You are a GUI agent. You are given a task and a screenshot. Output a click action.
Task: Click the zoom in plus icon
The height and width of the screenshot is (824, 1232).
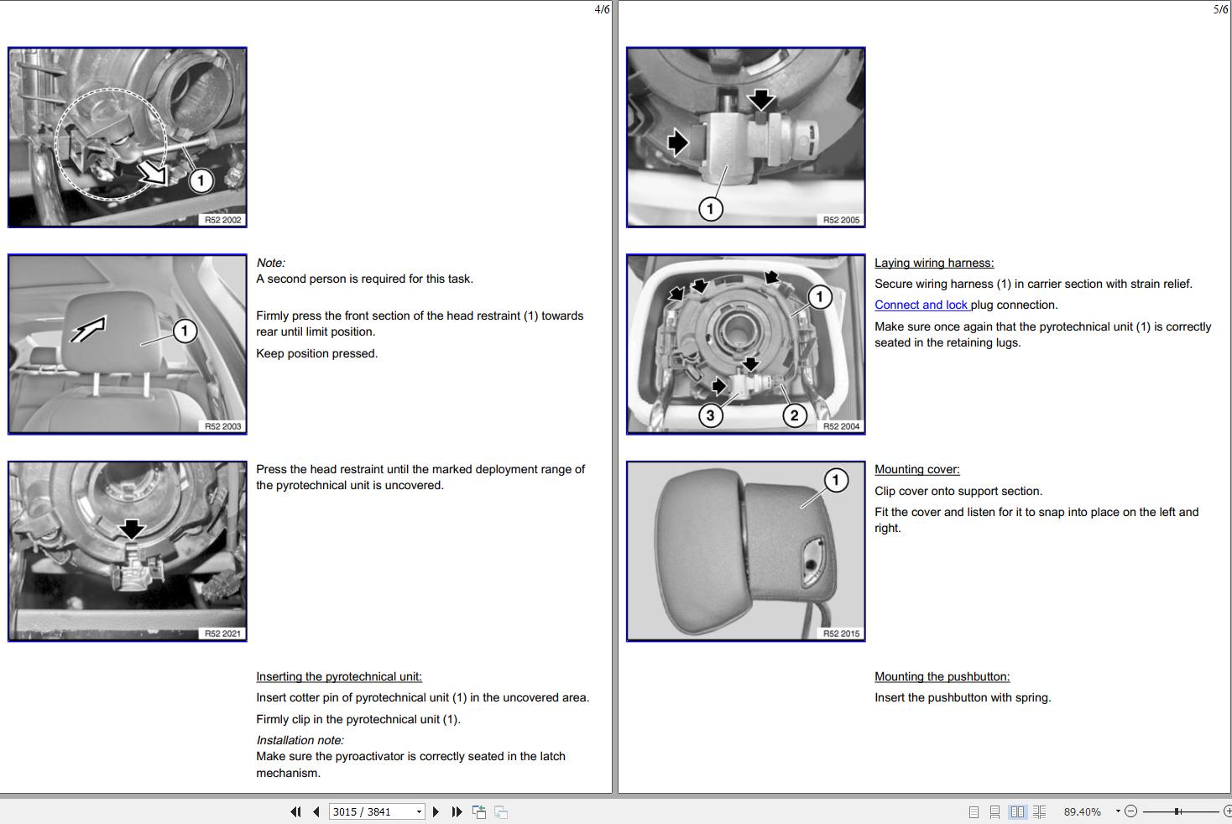point(1228,811)
